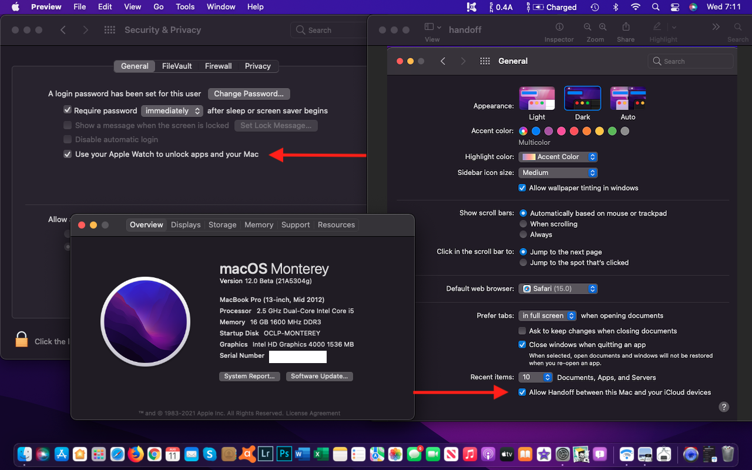This screenshot has height=470, width=752.
Task: Open Firefox in the Dock
Action: 136,454
